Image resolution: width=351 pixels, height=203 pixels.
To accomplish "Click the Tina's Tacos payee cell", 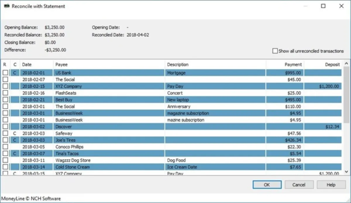I will coord(109,154).
